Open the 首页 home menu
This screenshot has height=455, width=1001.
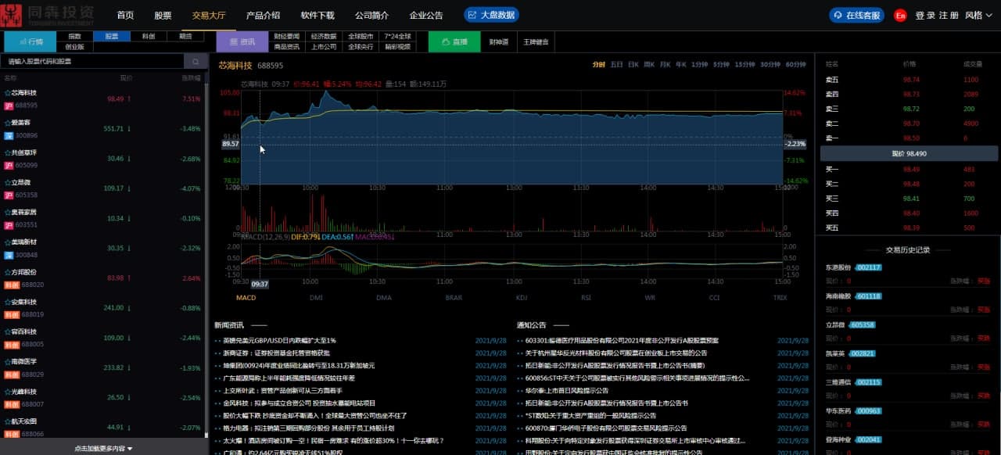[x=125, y=15]
